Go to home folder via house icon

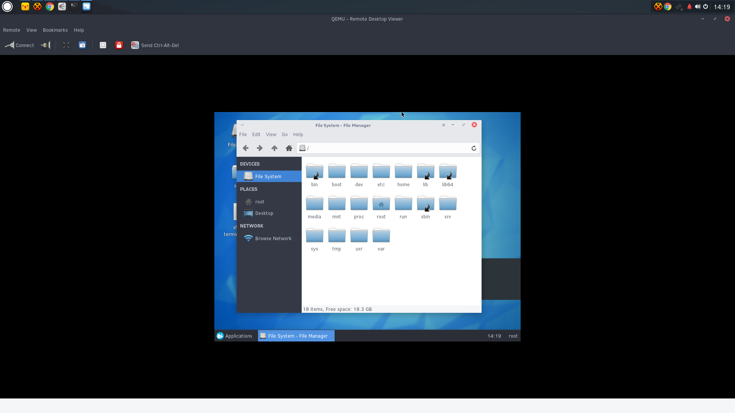[289, 148]
